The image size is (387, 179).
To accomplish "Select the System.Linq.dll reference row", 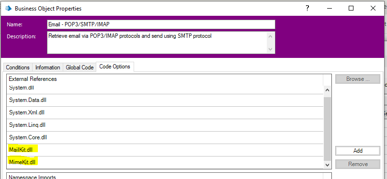I will pyautogui.click(x=165, y=125).
